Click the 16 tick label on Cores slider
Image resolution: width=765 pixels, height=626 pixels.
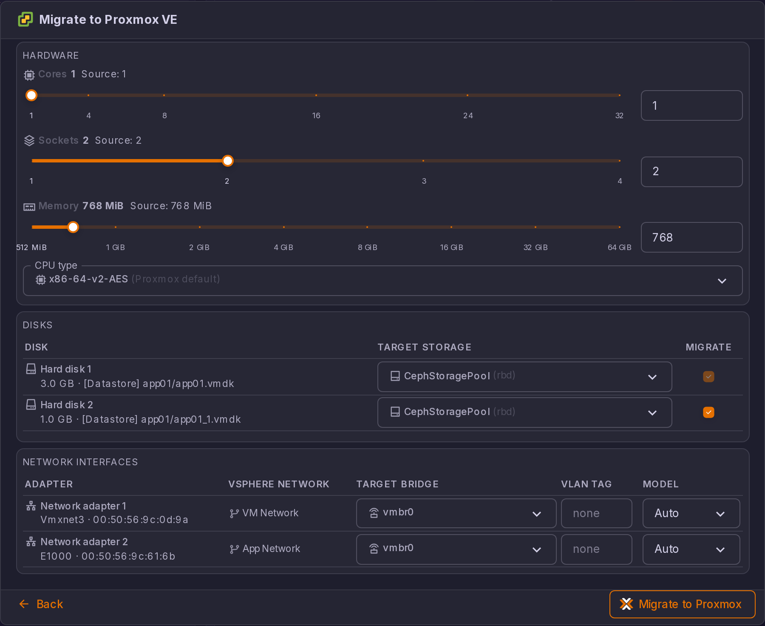tap(316, 116)
